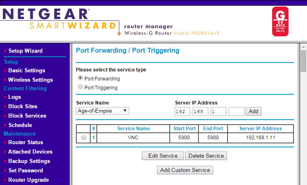
Task: Open Block Services in sidebar
Action: [x=27, y=116]
